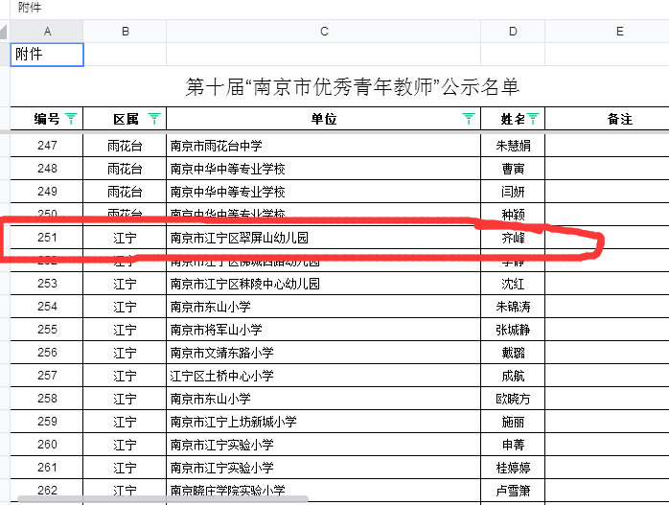The width and height of the screenshot is (669, 505).
Task: Click the formula bar text 附件
Action: tap(29, 8)
